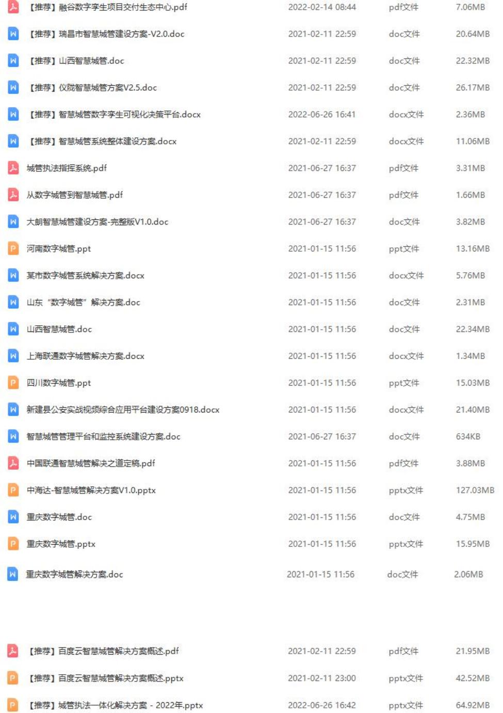503x713 pixels.
Task: Click the PDF icon beside 中国联通智慧城管解决之道定稿.pdf
Action: click(13, 463)
